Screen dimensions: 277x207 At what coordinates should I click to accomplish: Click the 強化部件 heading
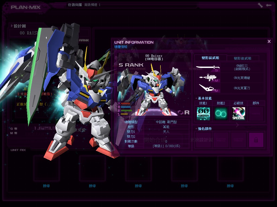tap(205, 129)
